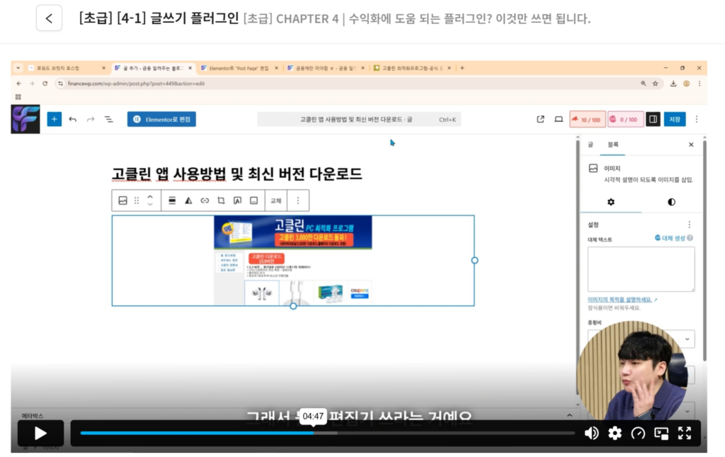Open video player settings gear
The height and width of the screenshot is (457, 725).
[x=615, y=433]
